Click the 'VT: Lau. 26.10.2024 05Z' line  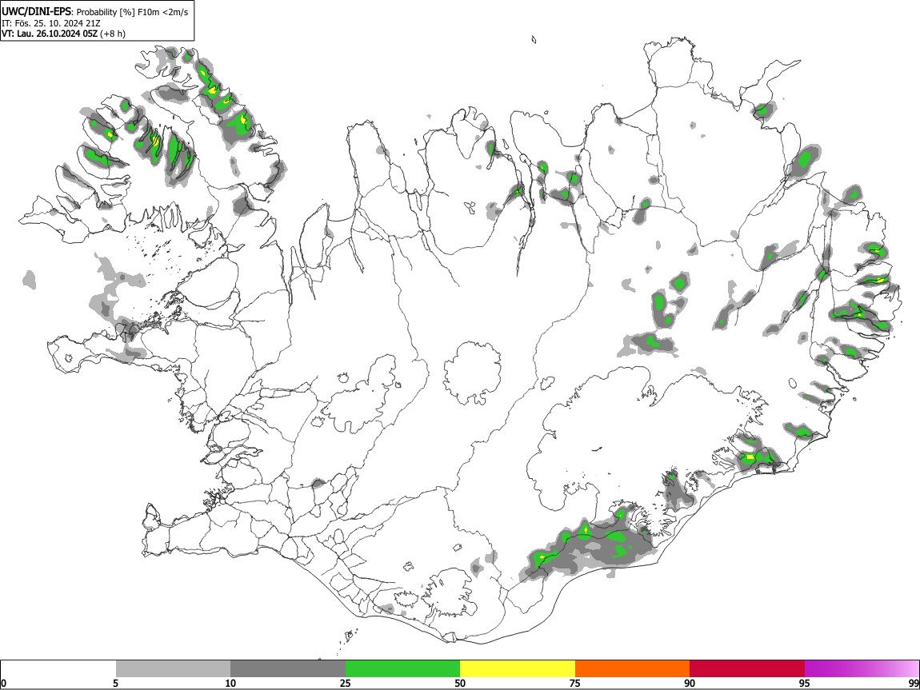50,34
